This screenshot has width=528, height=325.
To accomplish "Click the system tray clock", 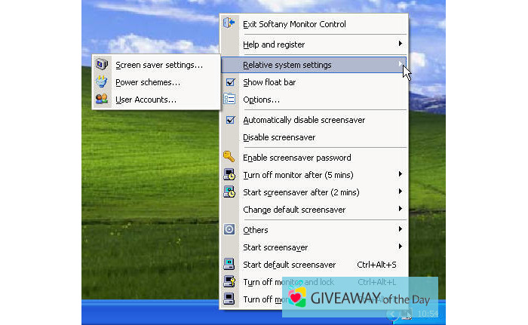I will tap(427, 313).
